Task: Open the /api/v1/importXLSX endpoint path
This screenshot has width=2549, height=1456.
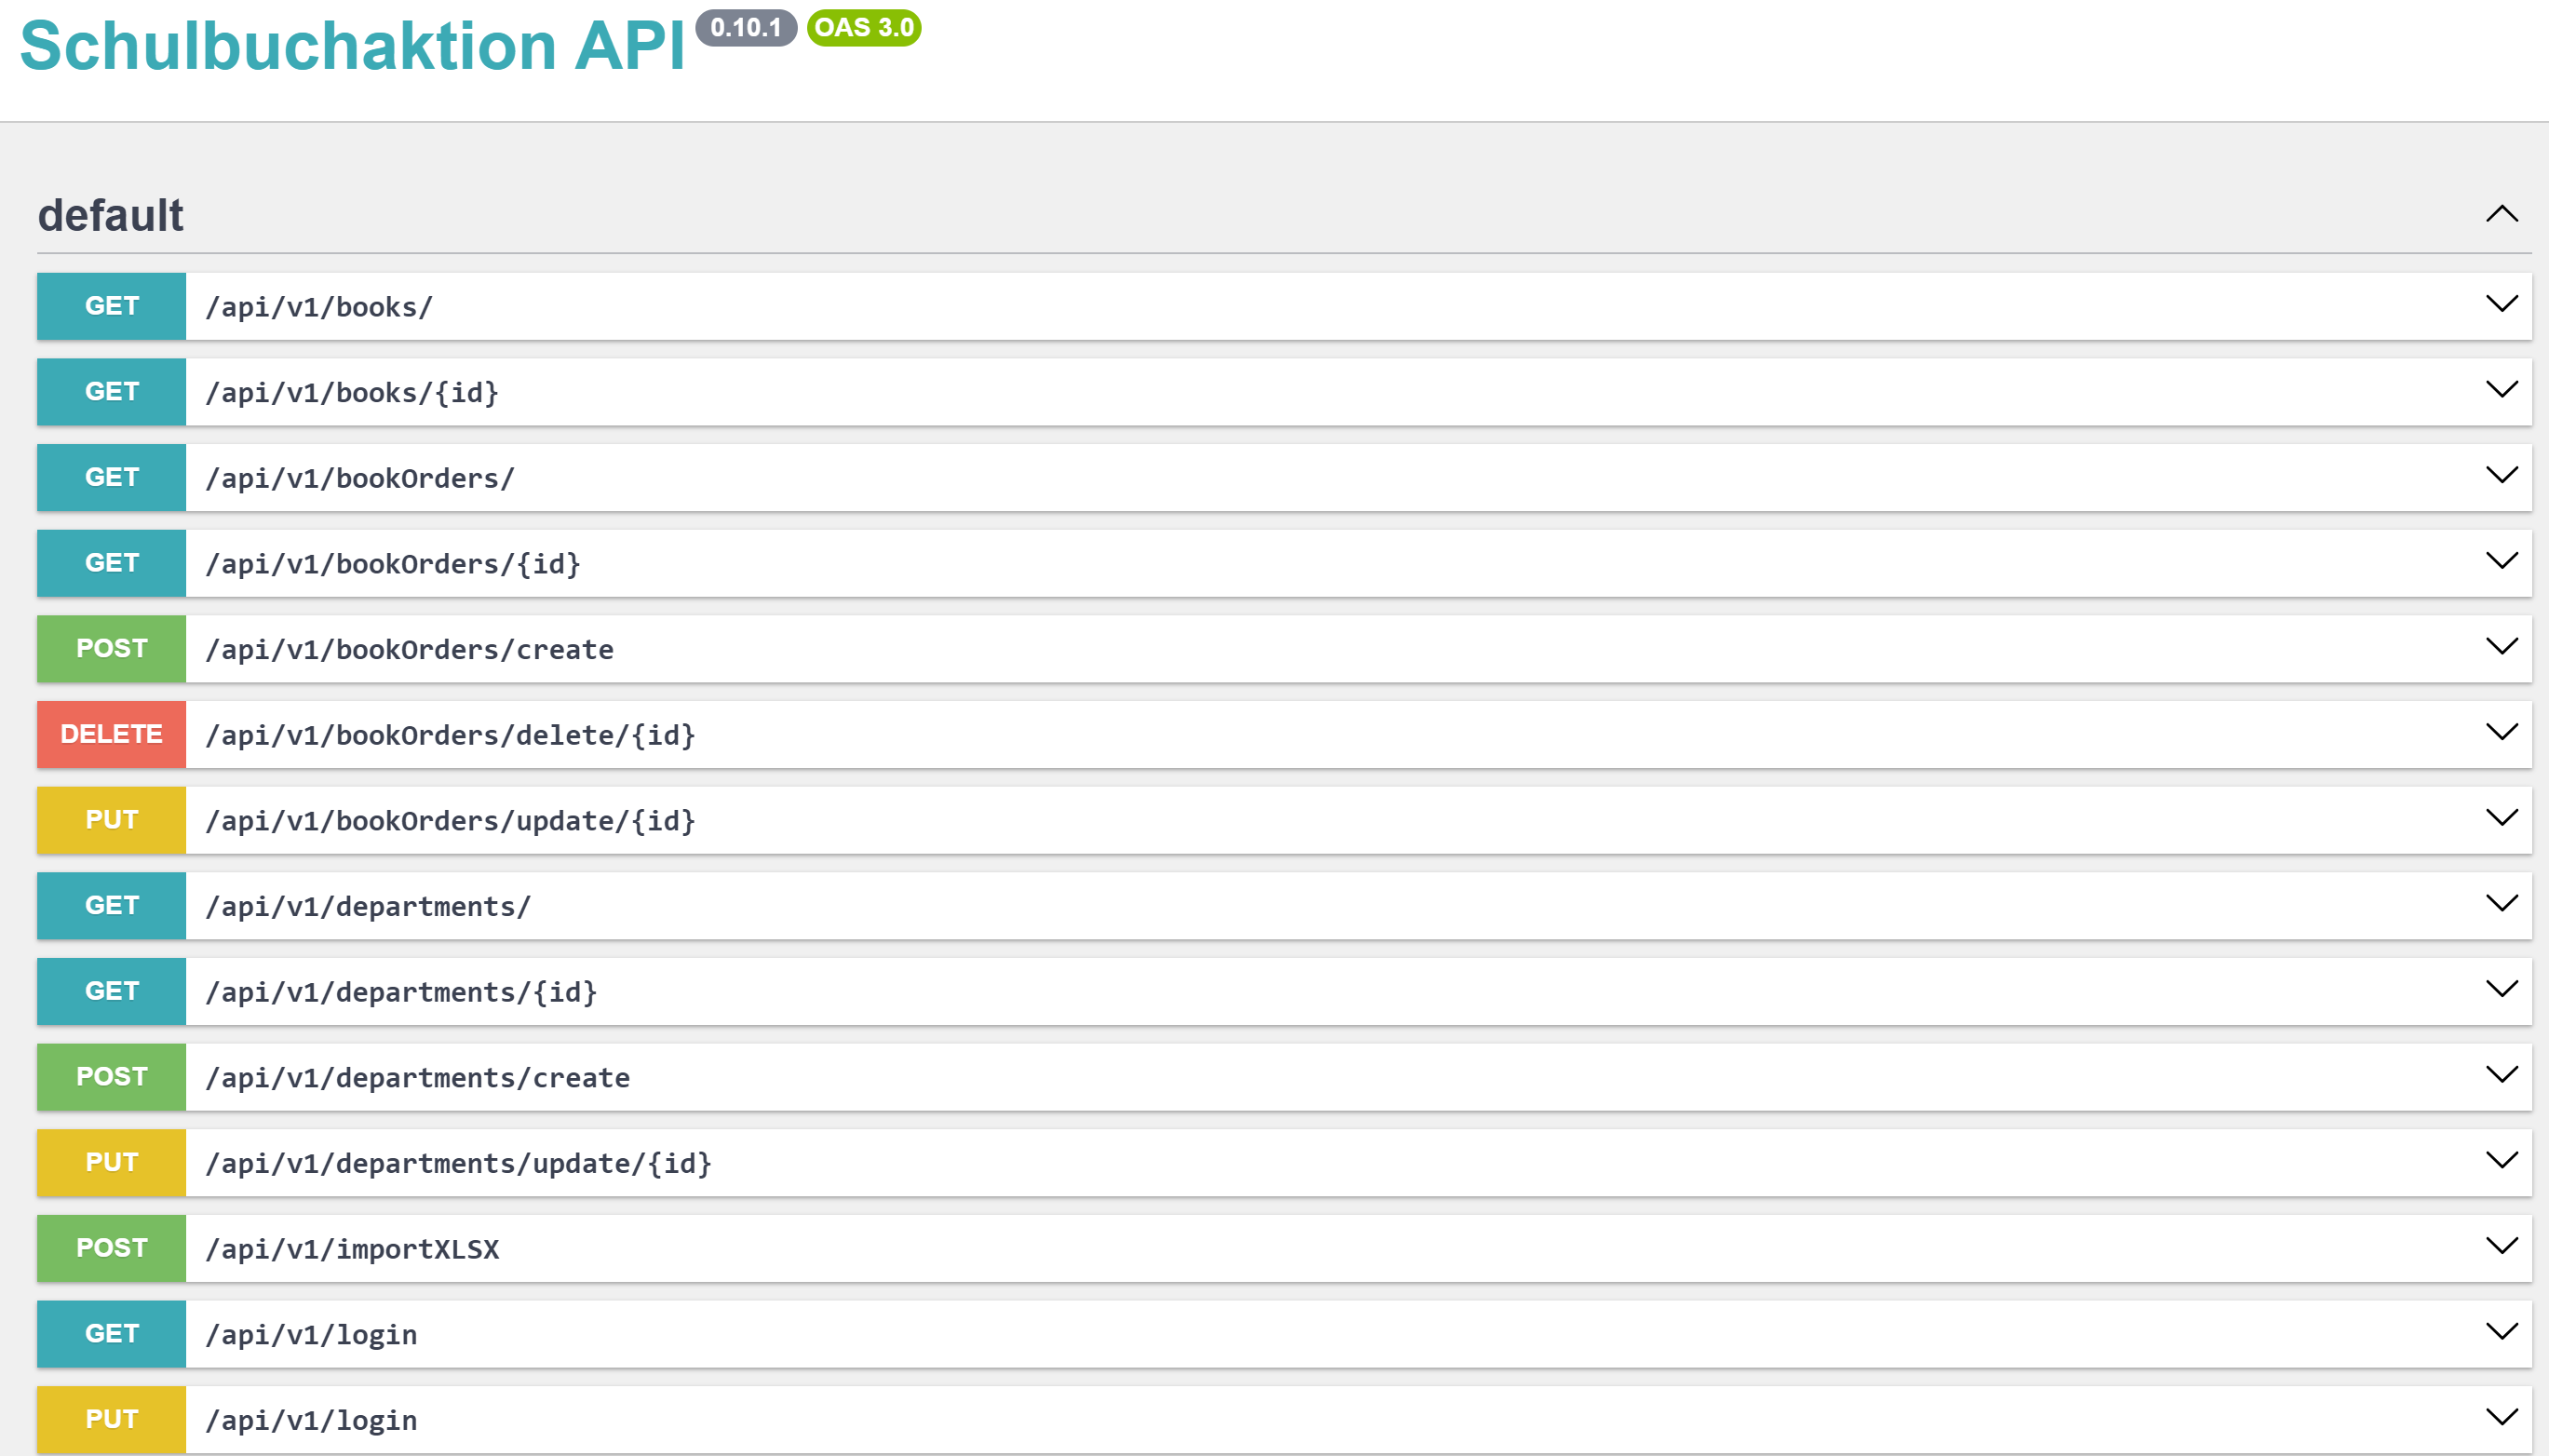Action: [352, 1249]
